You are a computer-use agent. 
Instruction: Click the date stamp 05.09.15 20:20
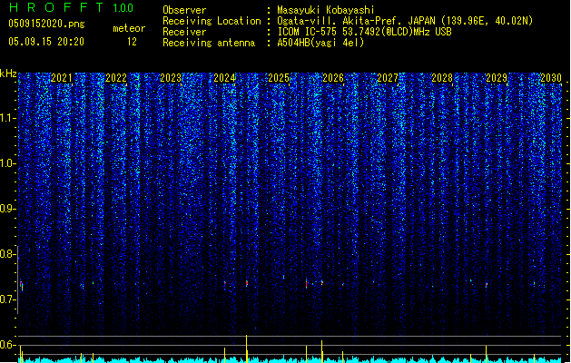click(46, 42)
